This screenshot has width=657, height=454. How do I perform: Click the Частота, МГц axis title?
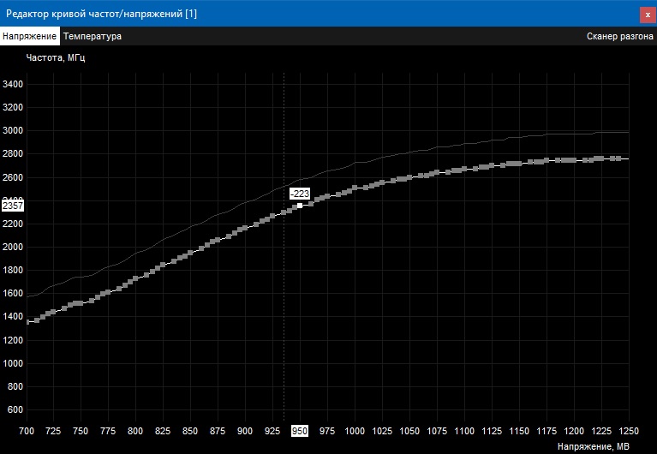[x=56, y=57]
